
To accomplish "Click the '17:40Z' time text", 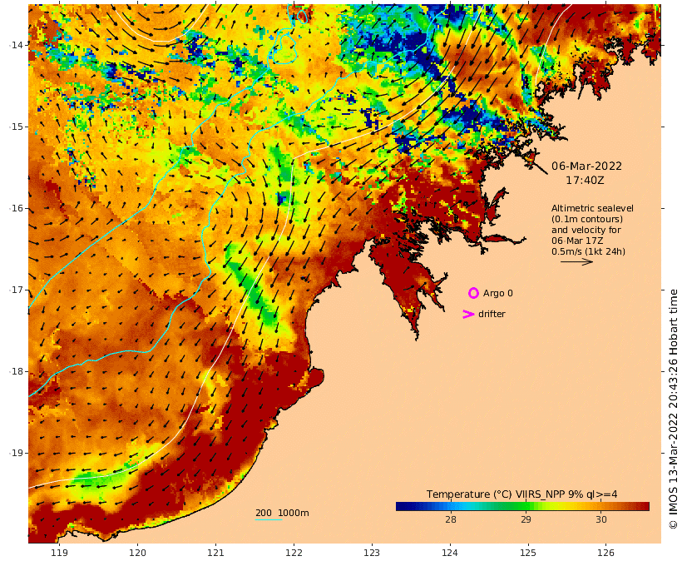I will (585, 180).
